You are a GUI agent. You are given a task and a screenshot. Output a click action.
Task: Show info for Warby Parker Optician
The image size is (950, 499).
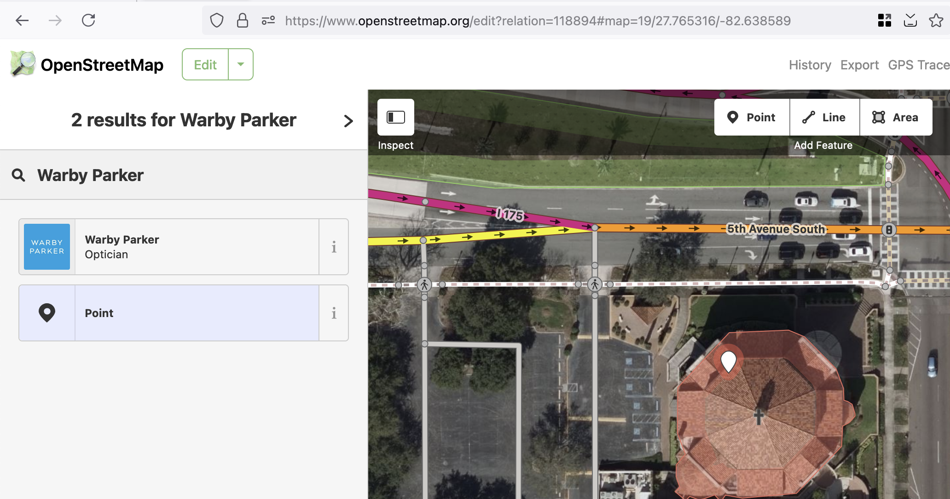[x=334, y=247]
